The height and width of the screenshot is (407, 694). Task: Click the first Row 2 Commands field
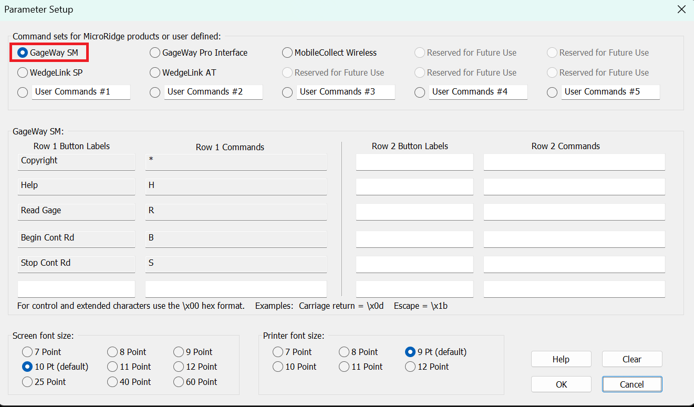point(574,162)
